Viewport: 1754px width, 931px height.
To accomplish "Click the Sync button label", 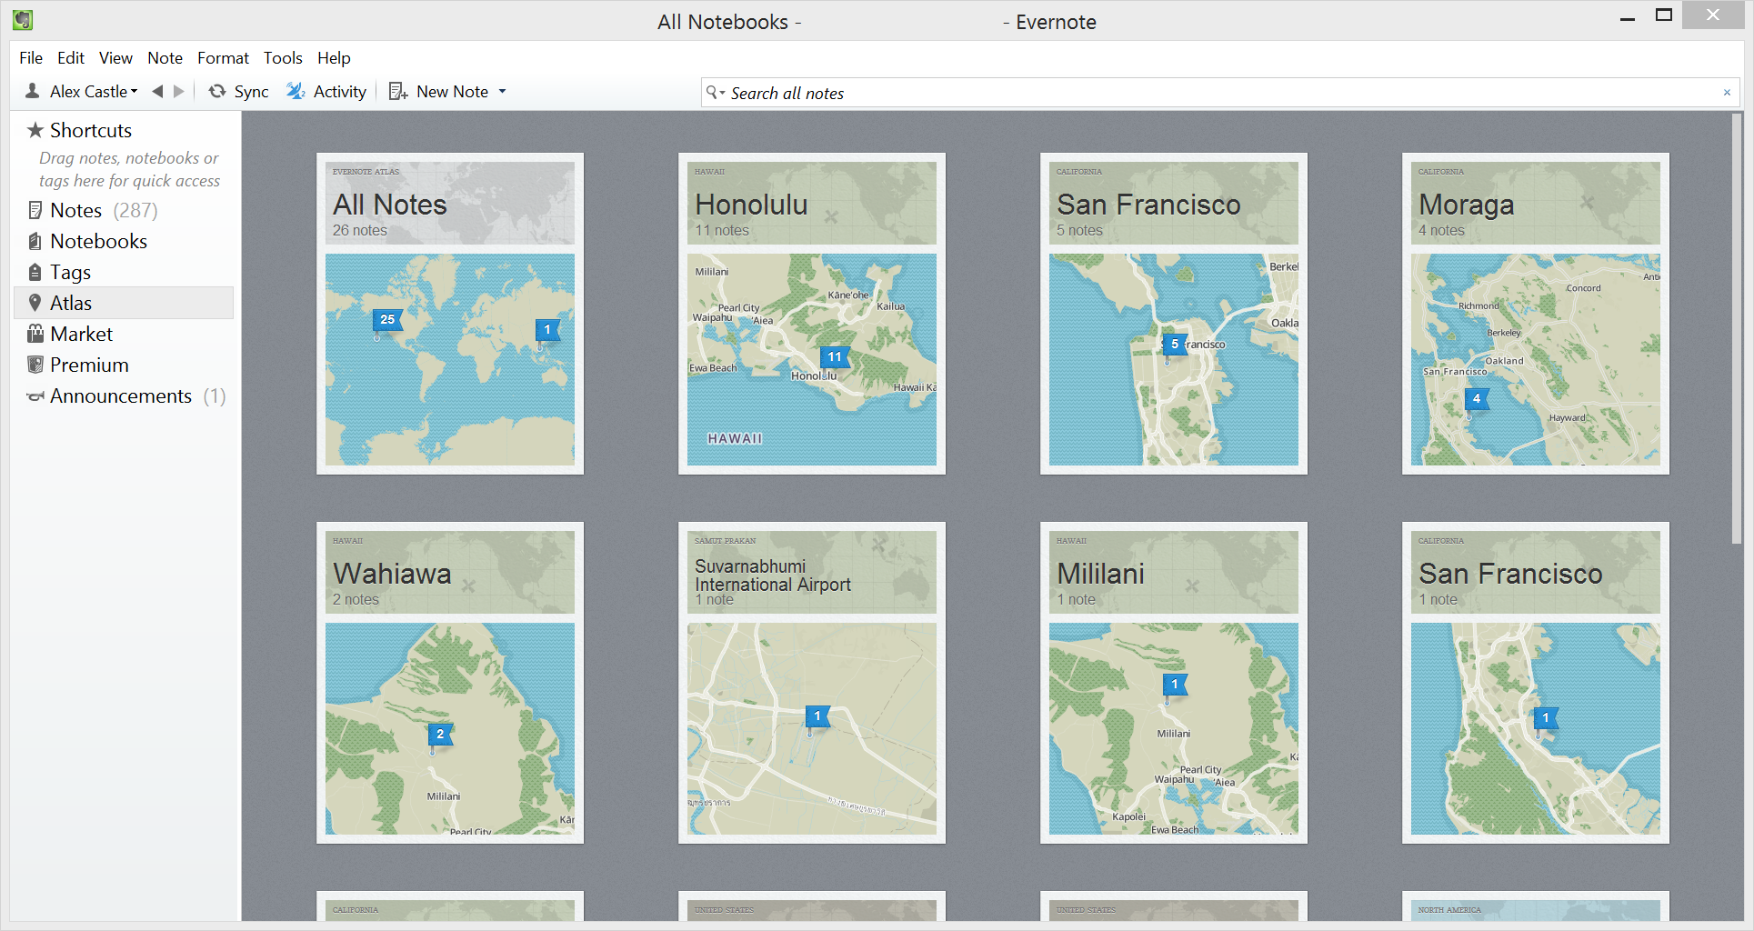I will tap(252, 92).
